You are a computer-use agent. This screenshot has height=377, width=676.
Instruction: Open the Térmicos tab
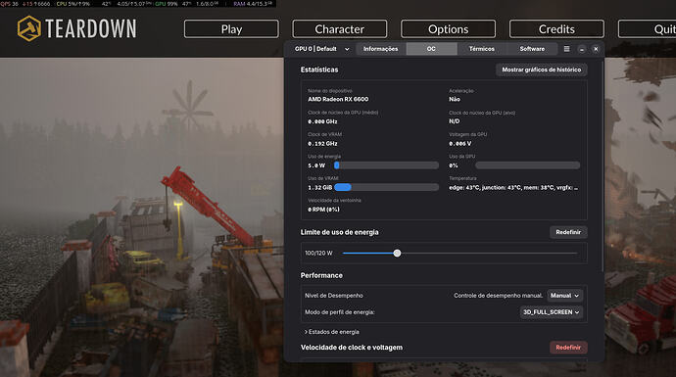(x=482, y=49)
